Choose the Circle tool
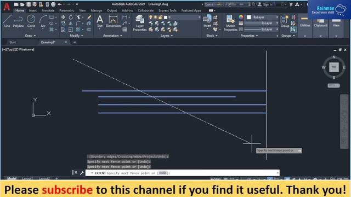 (x=31, y=21)
